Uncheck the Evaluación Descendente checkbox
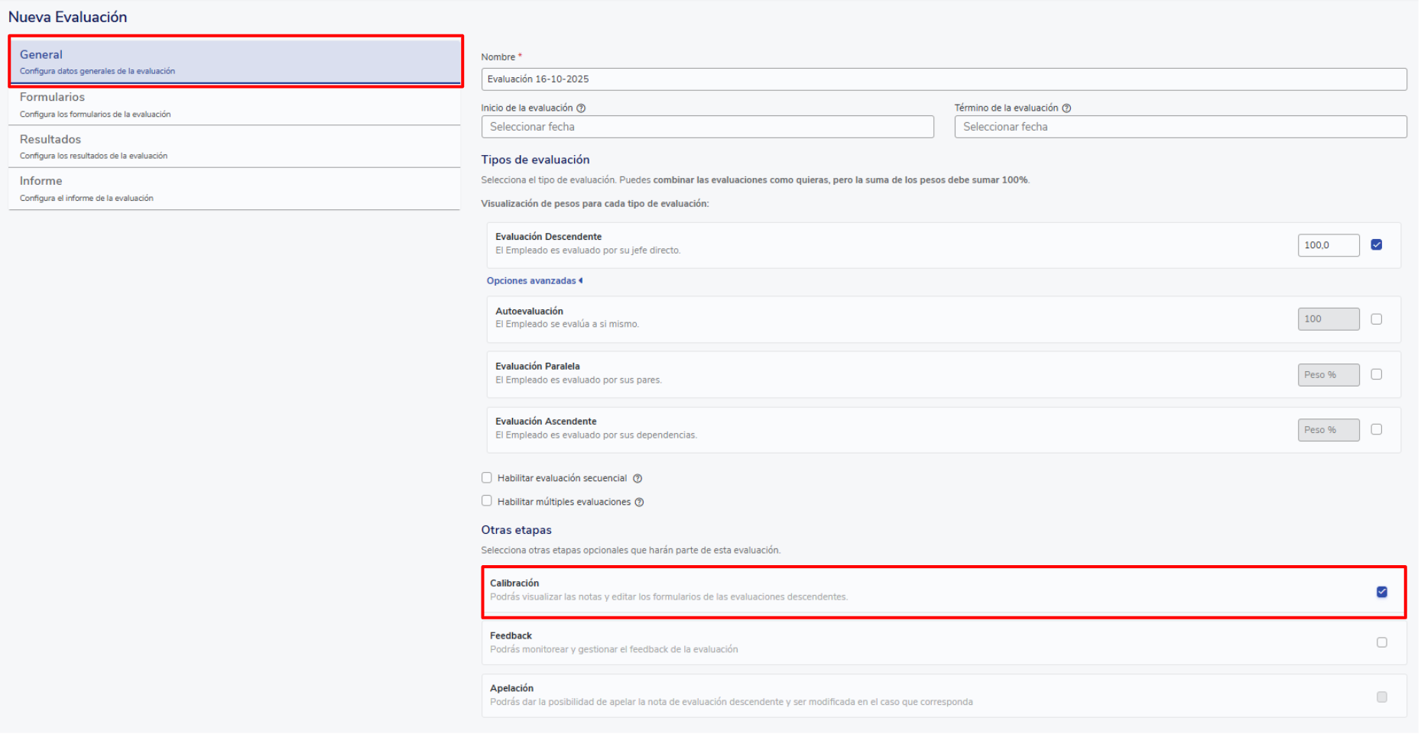This screenshot has width=1421, height=737. [x=1377, y=245]
